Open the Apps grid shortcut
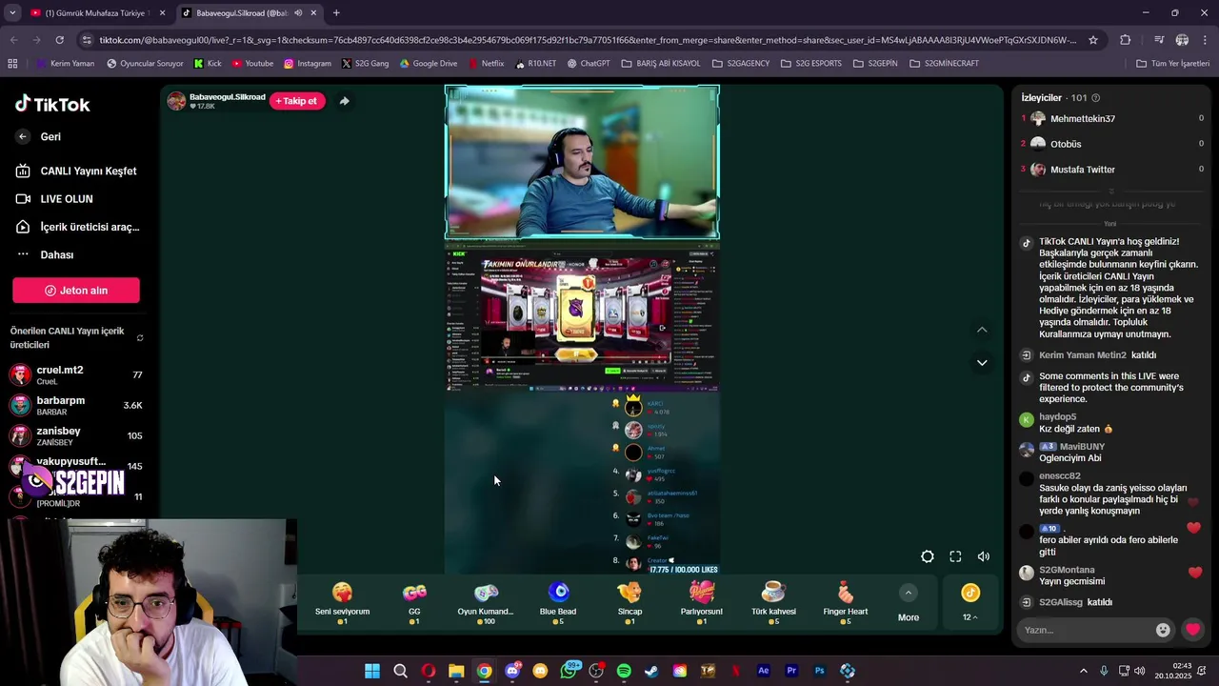The width and height of the screenshot is (1219, 686). click(x=12, y=64)
